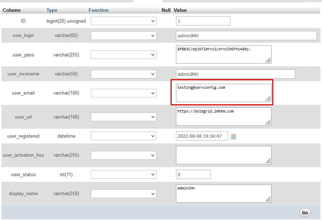Expand the Function dropdown for user_registered
Viewport: 322px width, 220px height.
coord(123,136)
